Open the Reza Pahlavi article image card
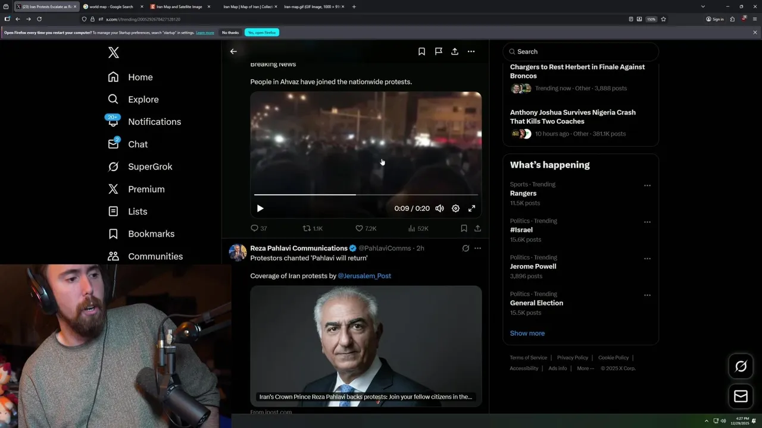Image resolution: width=762 pixels, height=428 pixels. click(366, 347)
